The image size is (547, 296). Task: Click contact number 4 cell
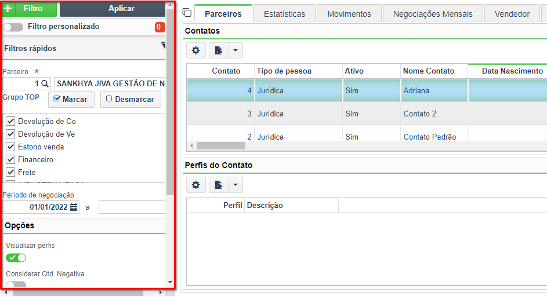tap(220, 90)
